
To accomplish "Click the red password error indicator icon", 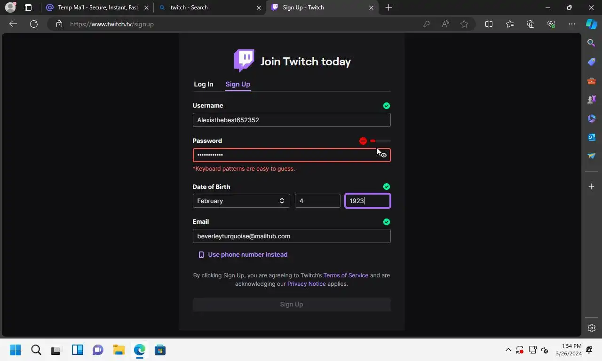I will click(x=363, y=141).
